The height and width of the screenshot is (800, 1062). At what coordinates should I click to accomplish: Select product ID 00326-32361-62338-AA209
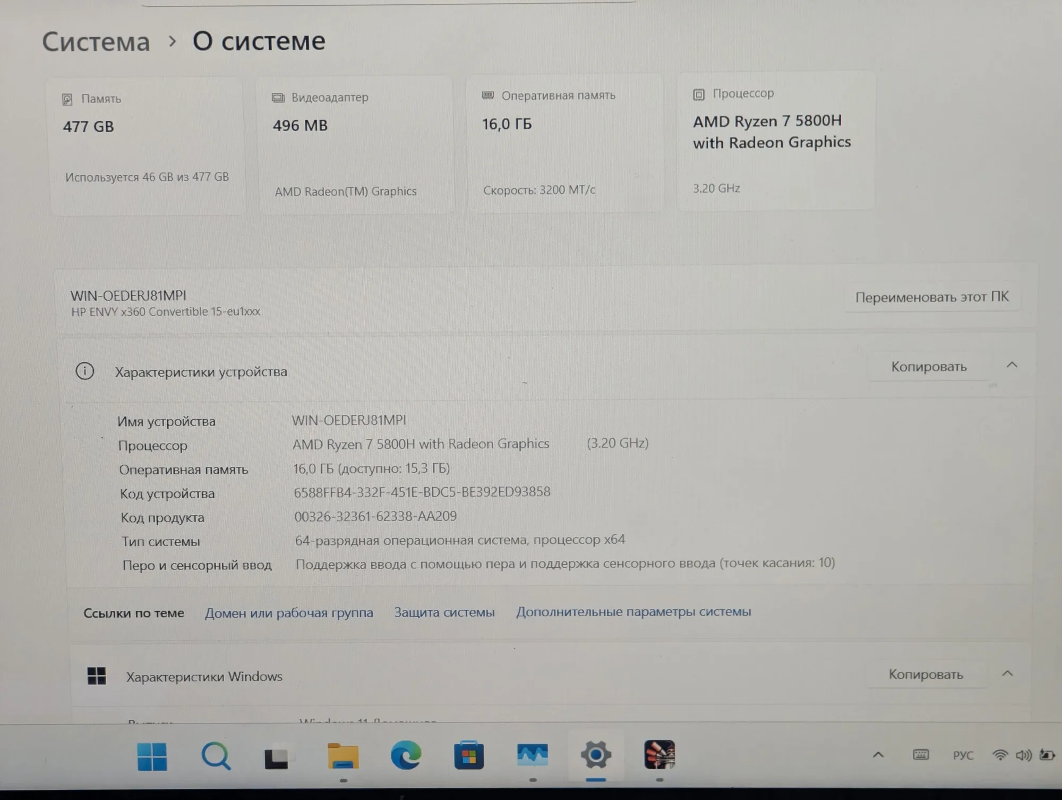(x=375, y=516)
